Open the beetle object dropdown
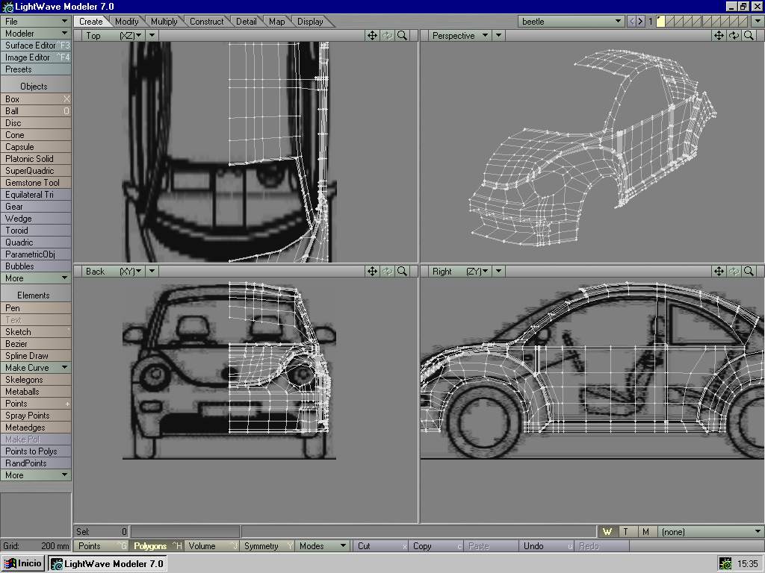Image resolution: width=765 pixels, height=573 pixels. (572, 22)
